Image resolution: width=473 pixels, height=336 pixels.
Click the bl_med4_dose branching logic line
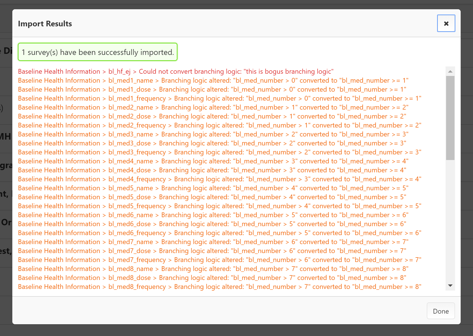[212, 170]
